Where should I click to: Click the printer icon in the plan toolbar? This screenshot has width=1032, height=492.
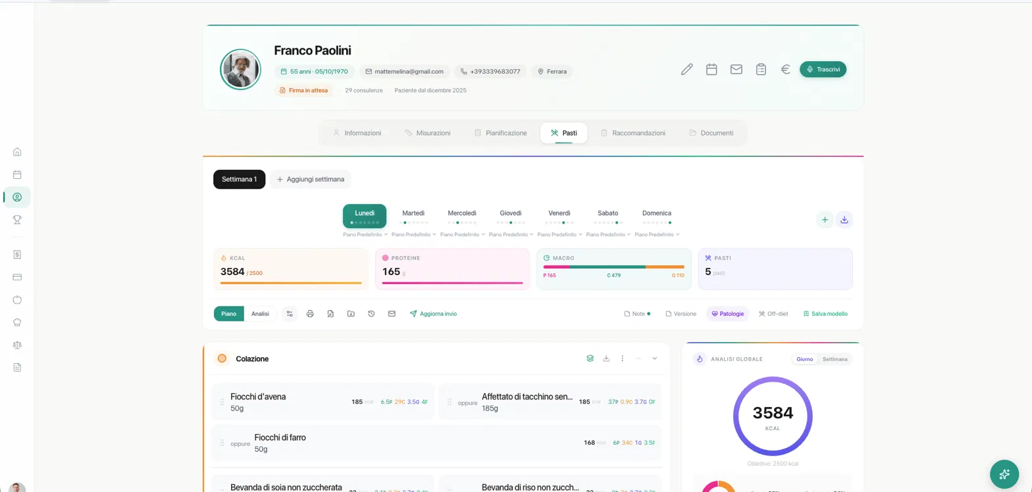(x=310, y=314)
